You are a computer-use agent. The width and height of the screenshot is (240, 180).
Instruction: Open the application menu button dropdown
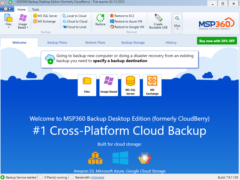(x=7, y=9)
